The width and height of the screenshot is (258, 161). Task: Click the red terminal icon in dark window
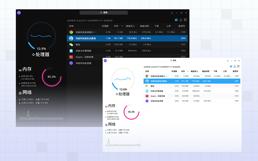pos(71,57)
